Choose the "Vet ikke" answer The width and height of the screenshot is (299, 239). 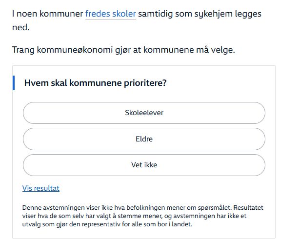click(x=144, y=165)
